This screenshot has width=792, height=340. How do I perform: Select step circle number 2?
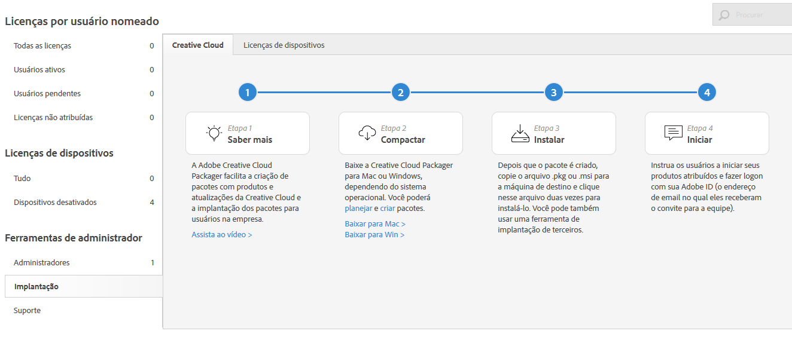pos(401,93)
